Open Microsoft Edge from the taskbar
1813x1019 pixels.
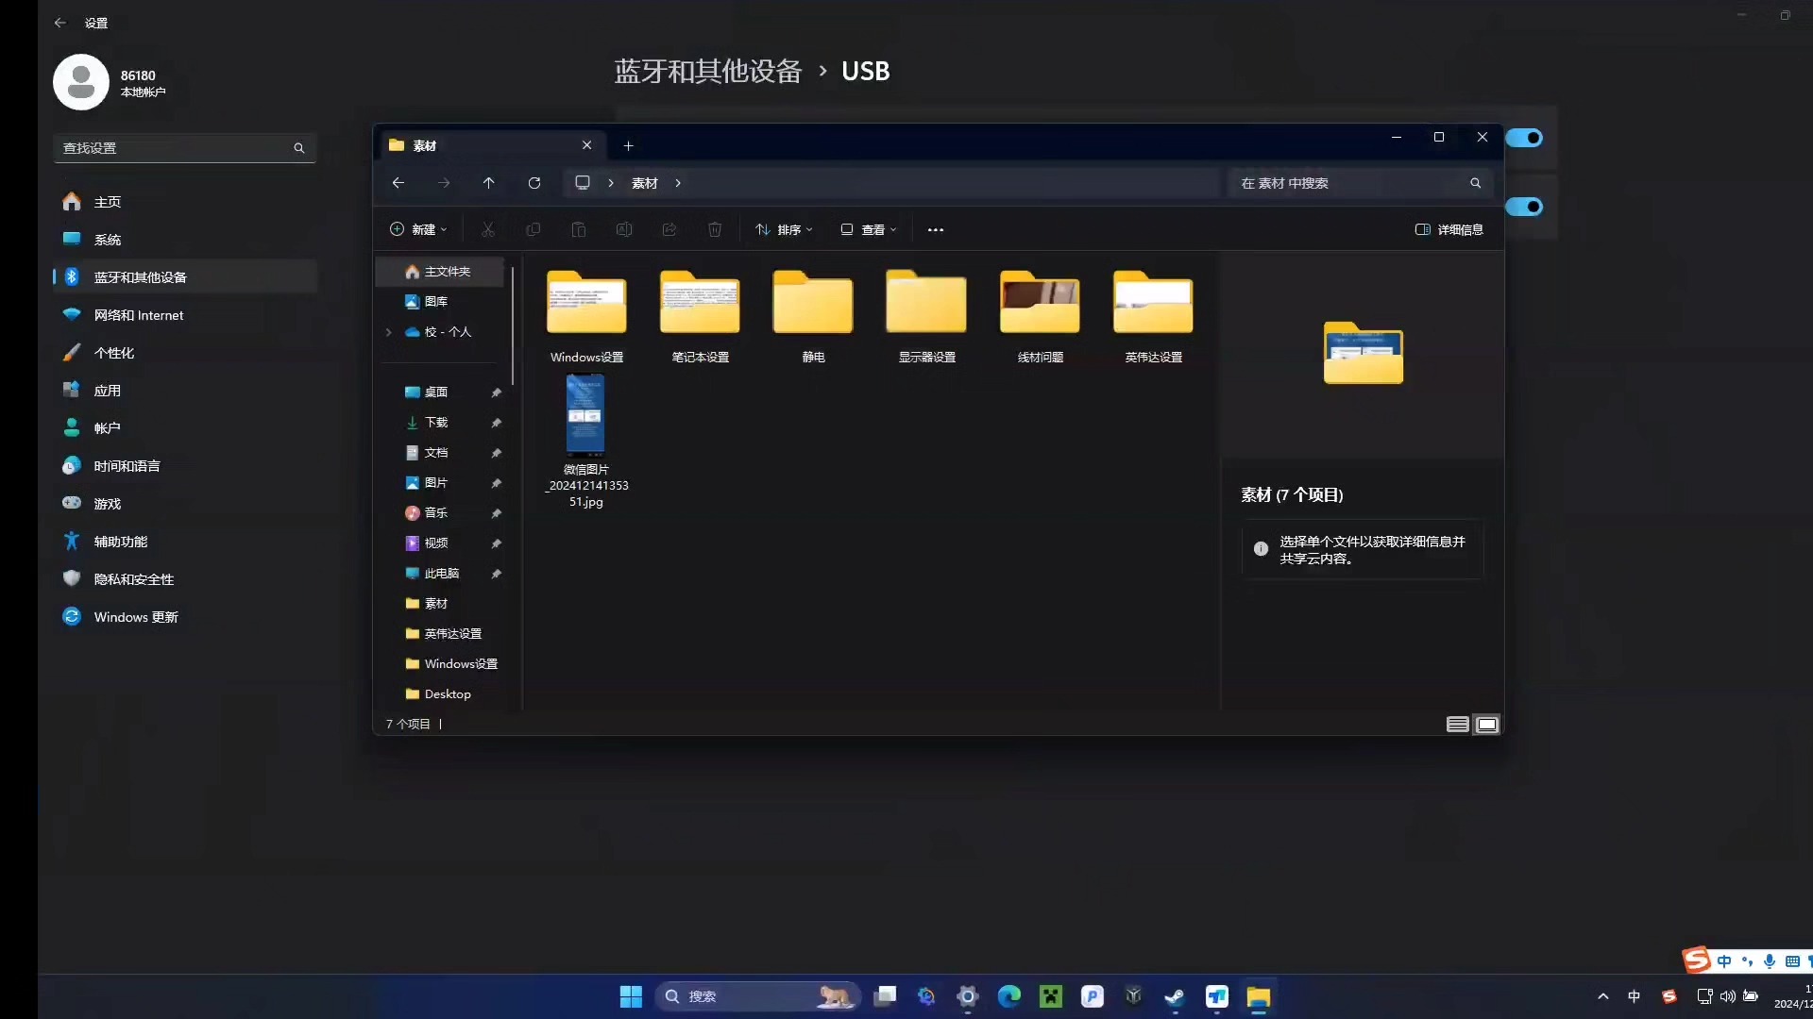click(1009, 996)
